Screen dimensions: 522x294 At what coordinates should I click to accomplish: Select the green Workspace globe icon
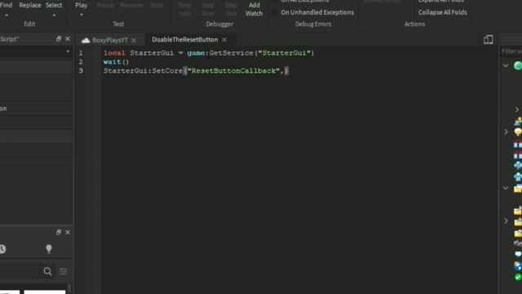click(x=518, y=65)
